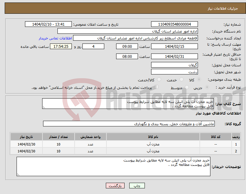This screenshot has height=194, width=246.
Task: Click the توضیحات خریدار textarea
Action: pos(113,166)
